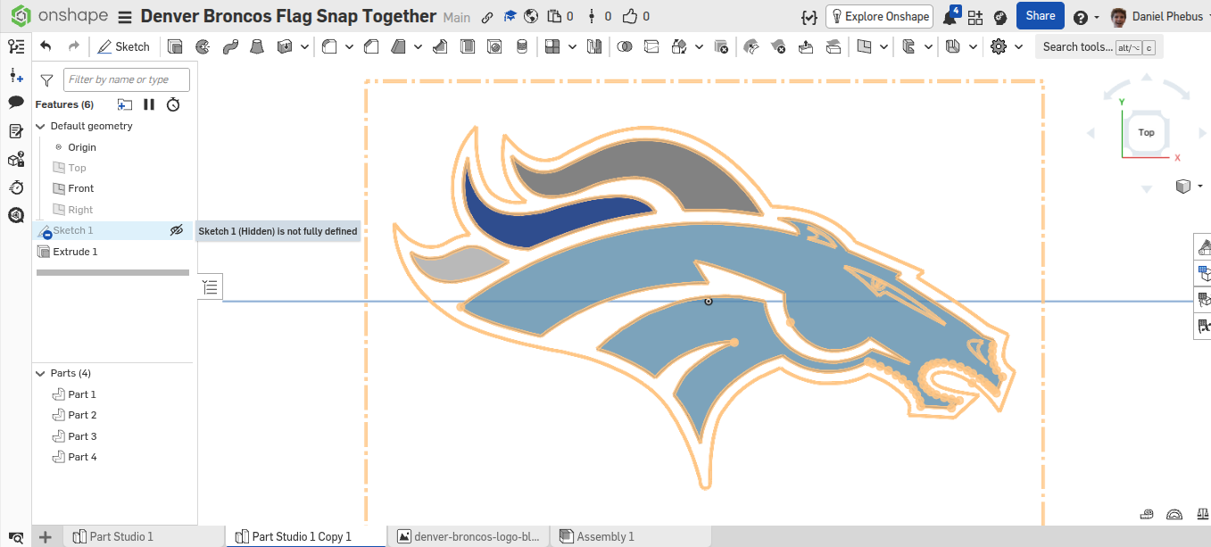Open Fillet tool dropdown arrow
The image size is (1211, 547).
(349, 46)
